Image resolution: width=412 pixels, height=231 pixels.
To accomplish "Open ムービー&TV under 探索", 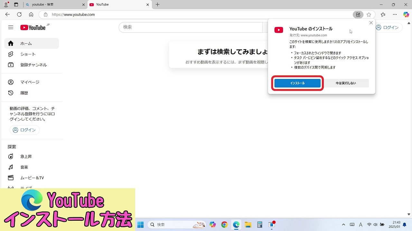I will pos(32,178).
